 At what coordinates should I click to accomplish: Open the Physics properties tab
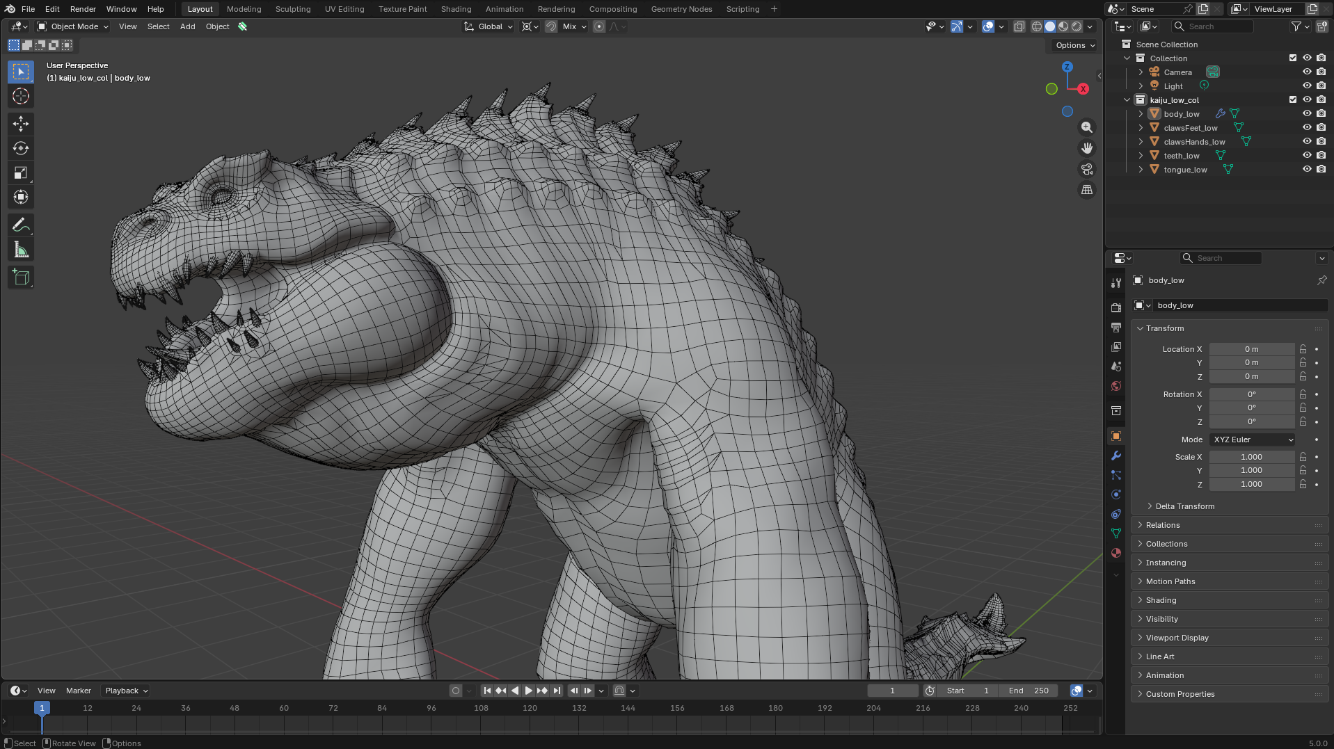click(1116, 494)
